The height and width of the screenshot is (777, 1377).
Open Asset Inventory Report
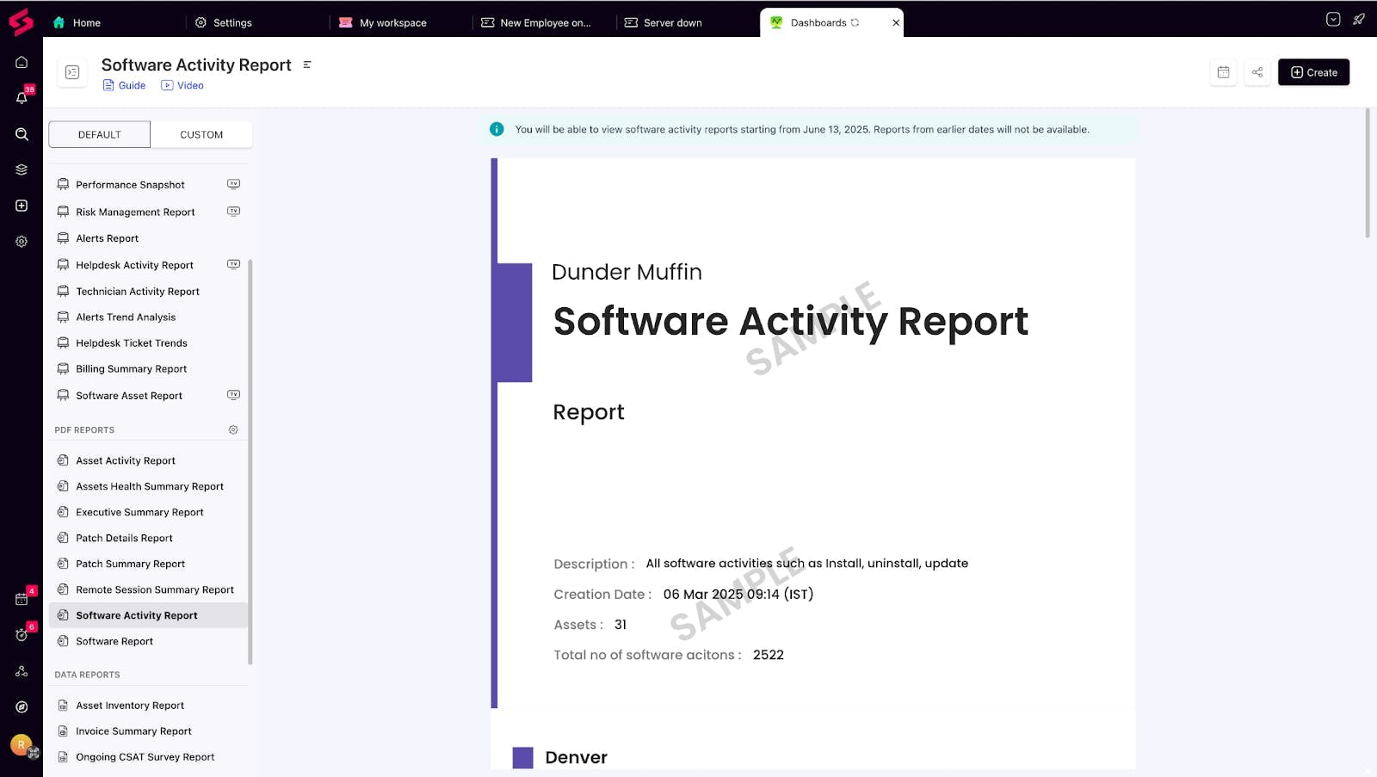coord(130,706)
